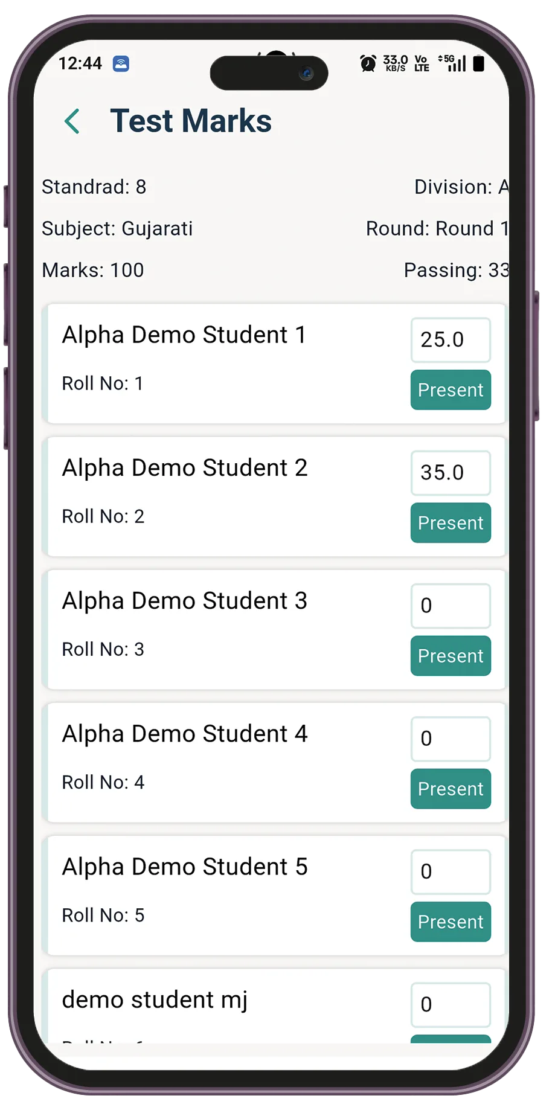Focus marks field for Alpha Demo Student 4
555x1113 pixels.
click(451, 739)
